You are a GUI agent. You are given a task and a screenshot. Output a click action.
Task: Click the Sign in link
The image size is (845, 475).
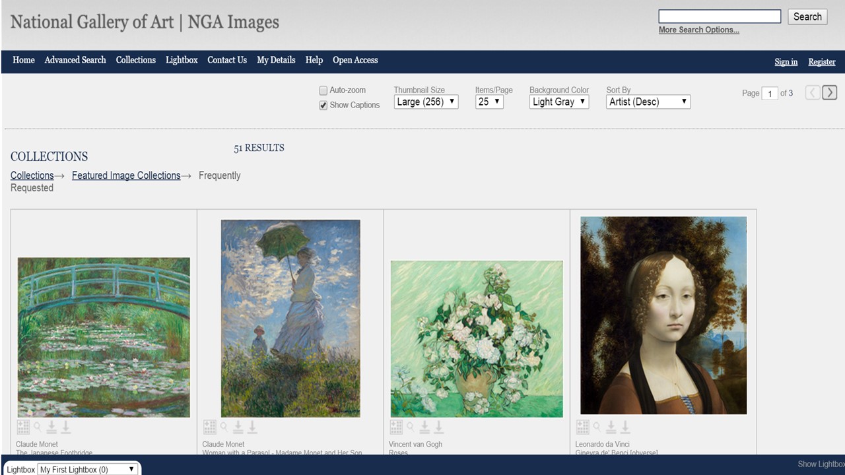tap(786, 62)
